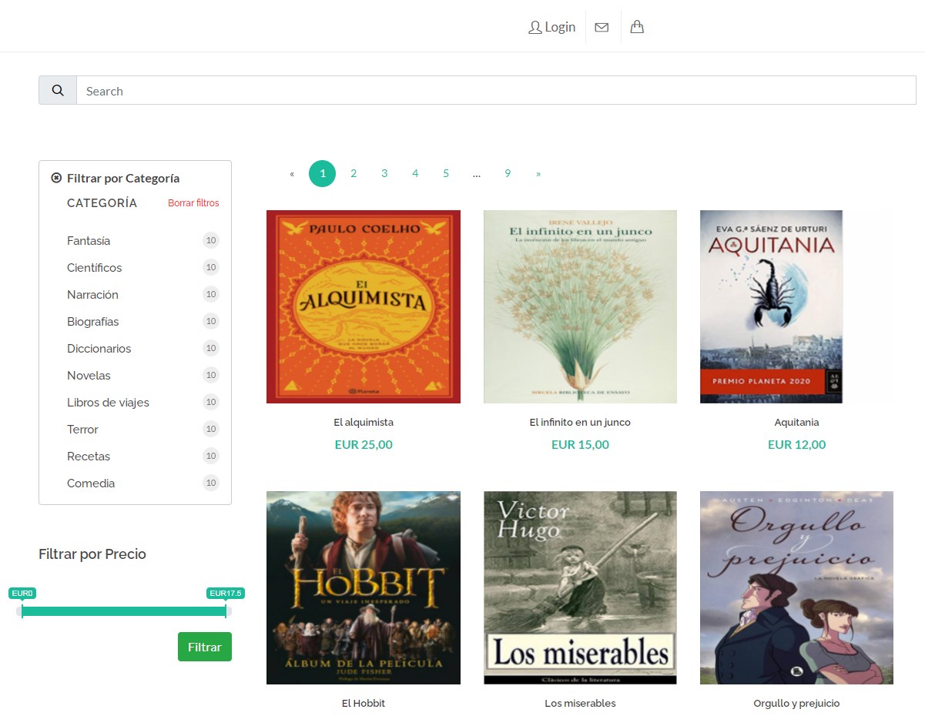Click the Filtrar green button
The width and height of the screenshot is (925, 716).
click(x=205, y=647)
